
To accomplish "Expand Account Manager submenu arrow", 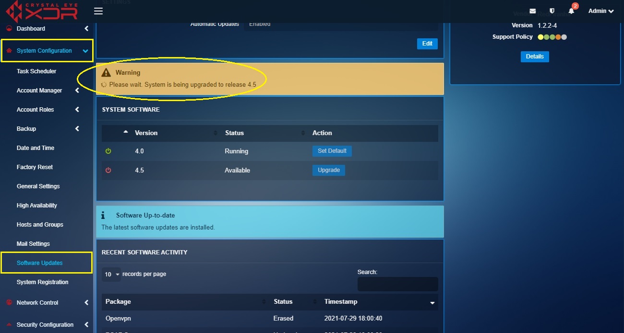I will pyautogui.click(x=77, y=90).
